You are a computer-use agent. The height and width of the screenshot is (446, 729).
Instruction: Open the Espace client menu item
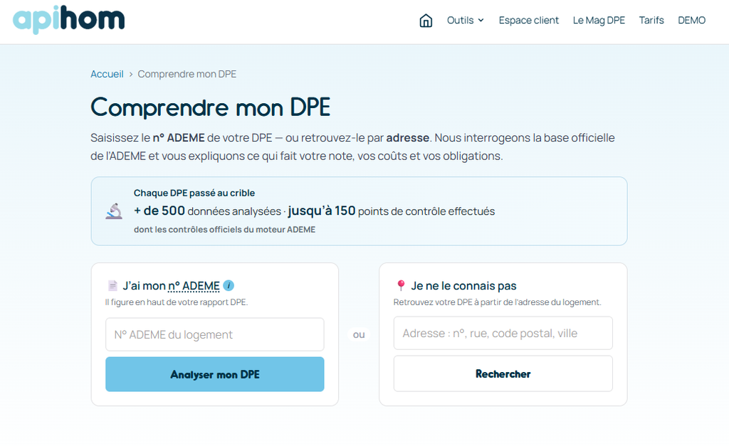529,21
